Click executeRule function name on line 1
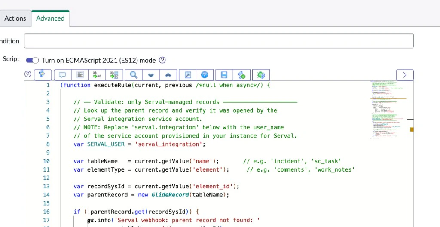This screenshot has width=440, height=227. 112,85
